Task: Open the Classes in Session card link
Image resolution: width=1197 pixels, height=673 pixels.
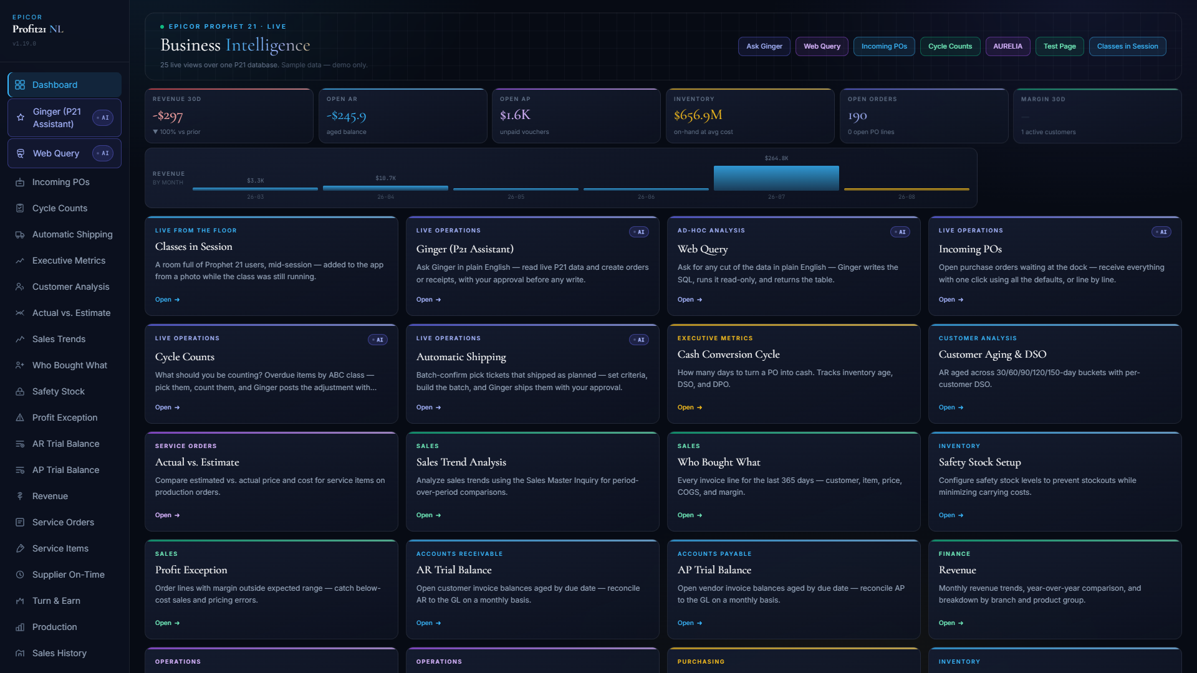Action: tap(167, 300)
